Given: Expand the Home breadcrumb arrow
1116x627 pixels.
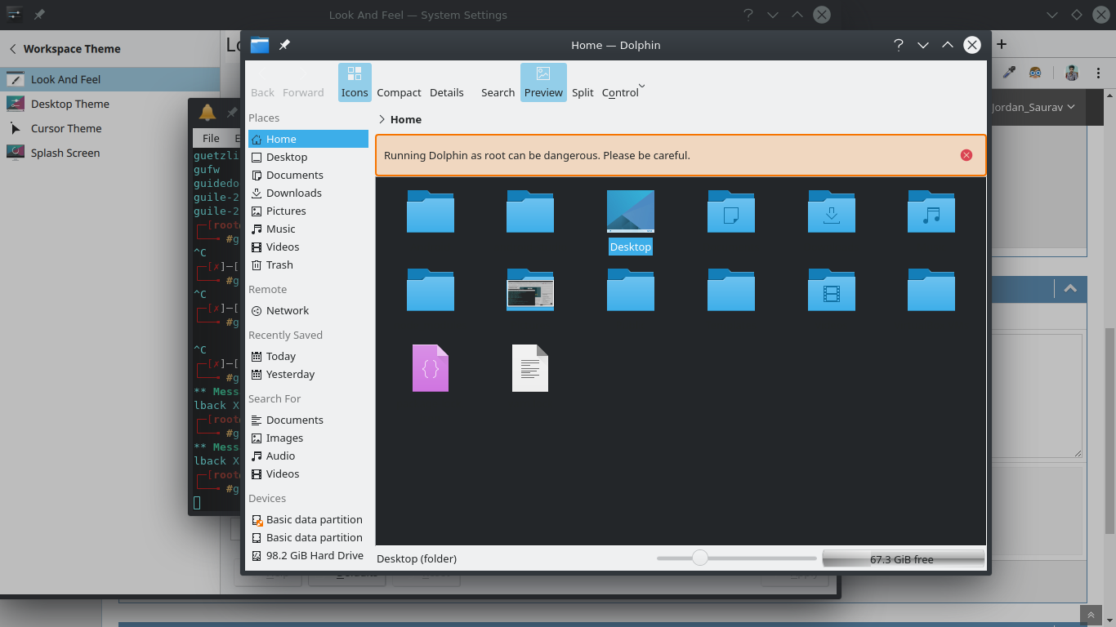Looking at the screenshot, I should pyautogui.click(x=382, y=119).
